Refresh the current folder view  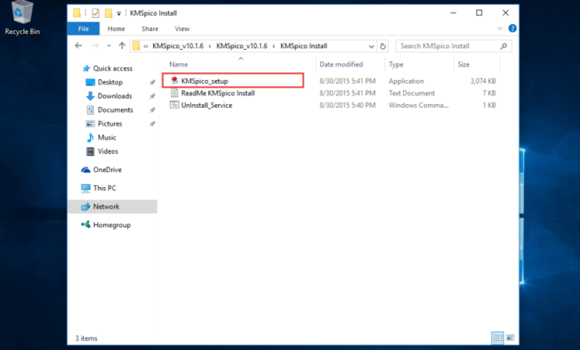point(383,46)
